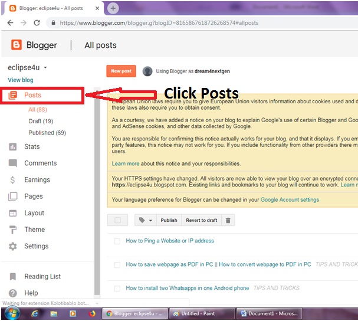The width and height of the screenshot is (358, 321).
Task: Click the label tag icon in toolbar
Action: pyautogui.click(x=142, y=220)
